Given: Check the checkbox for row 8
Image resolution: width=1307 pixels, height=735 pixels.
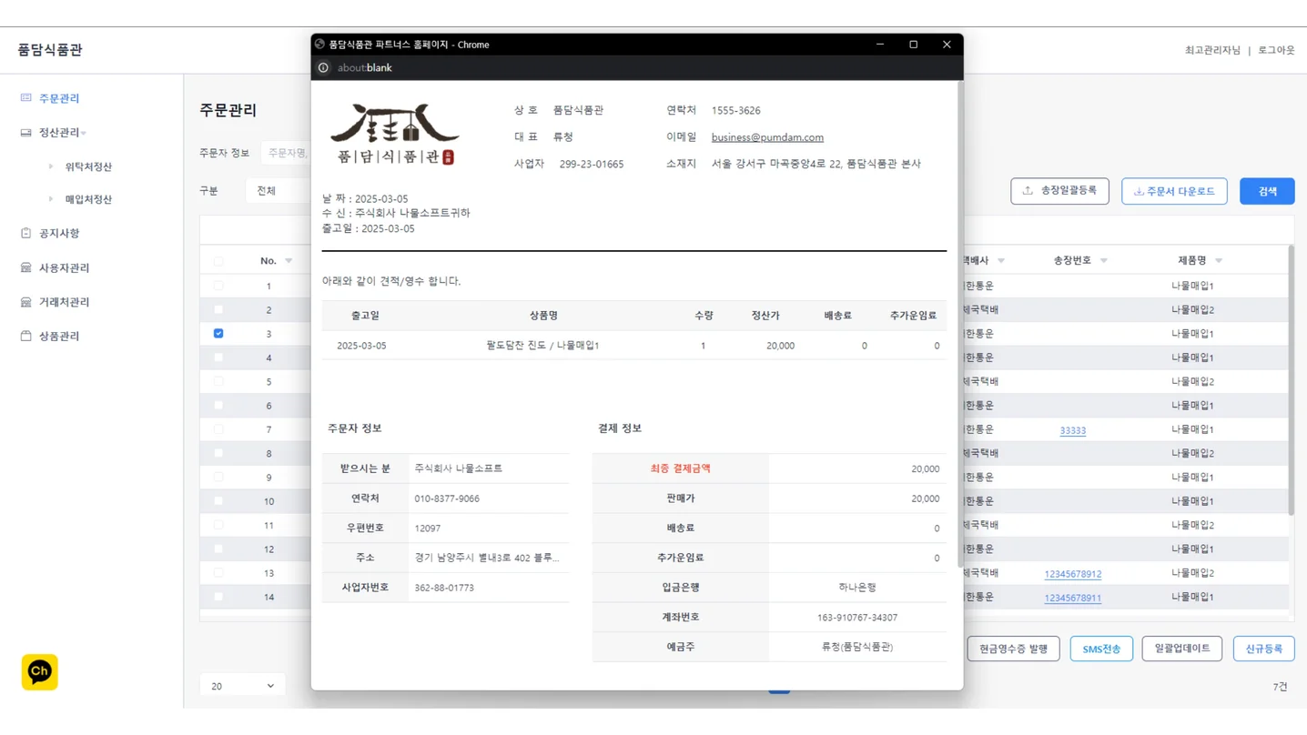Looking at the screenshot, I should 218,453.
